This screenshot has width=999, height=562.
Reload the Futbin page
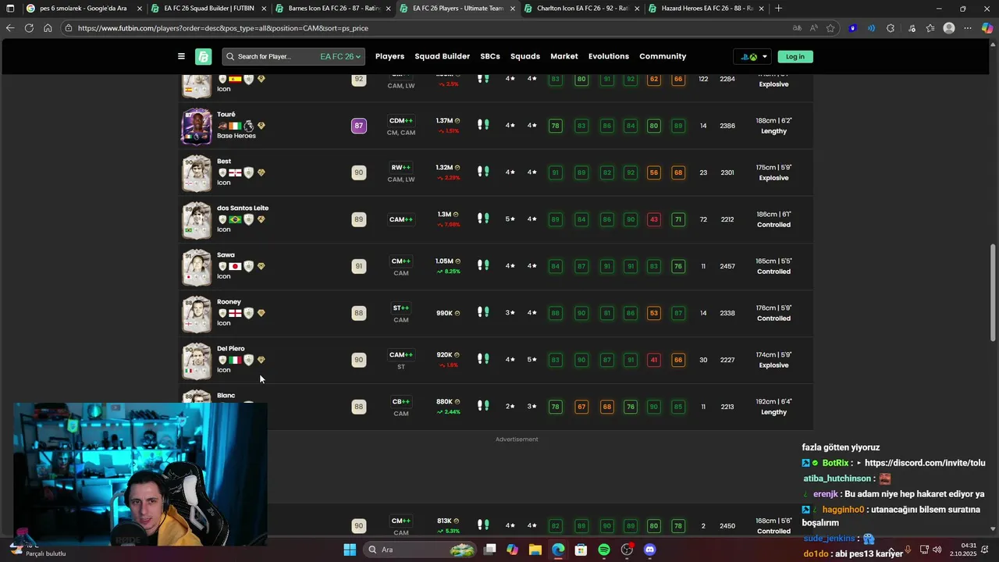[29, 28]
